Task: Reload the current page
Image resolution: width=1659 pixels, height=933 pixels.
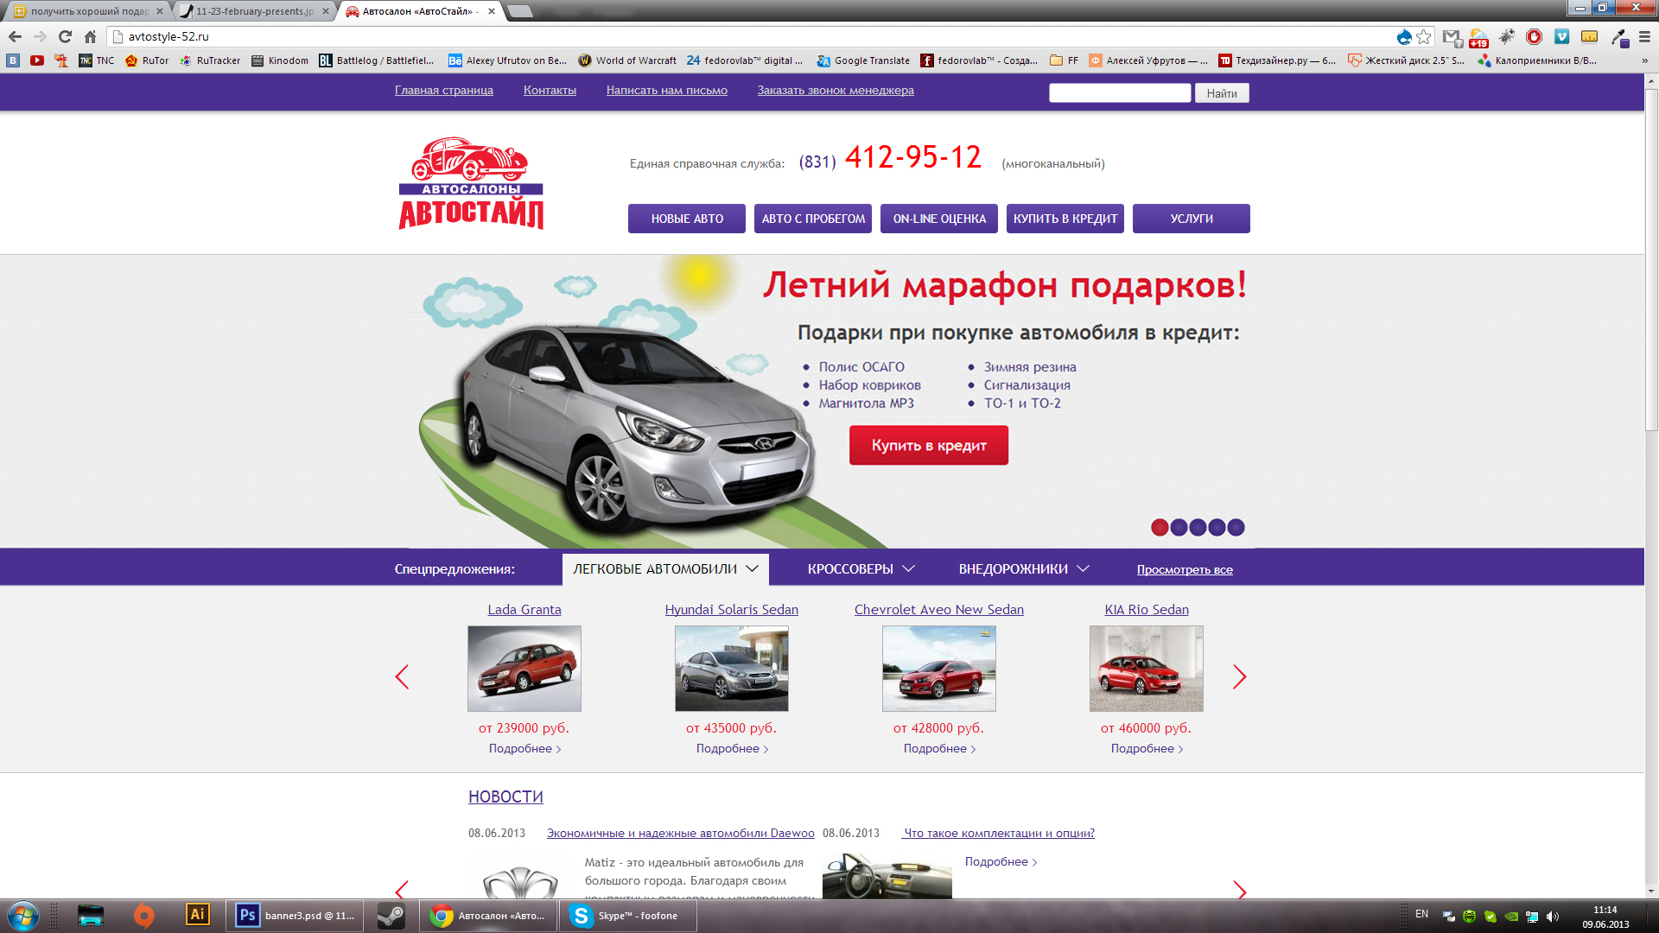Action: click(65, 36)
